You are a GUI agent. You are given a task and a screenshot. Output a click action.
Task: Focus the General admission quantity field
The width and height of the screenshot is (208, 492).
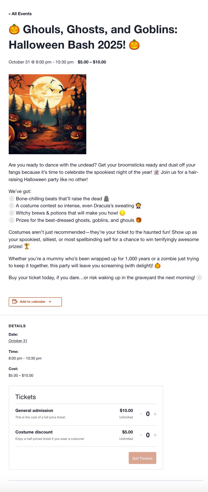[148, 414]
